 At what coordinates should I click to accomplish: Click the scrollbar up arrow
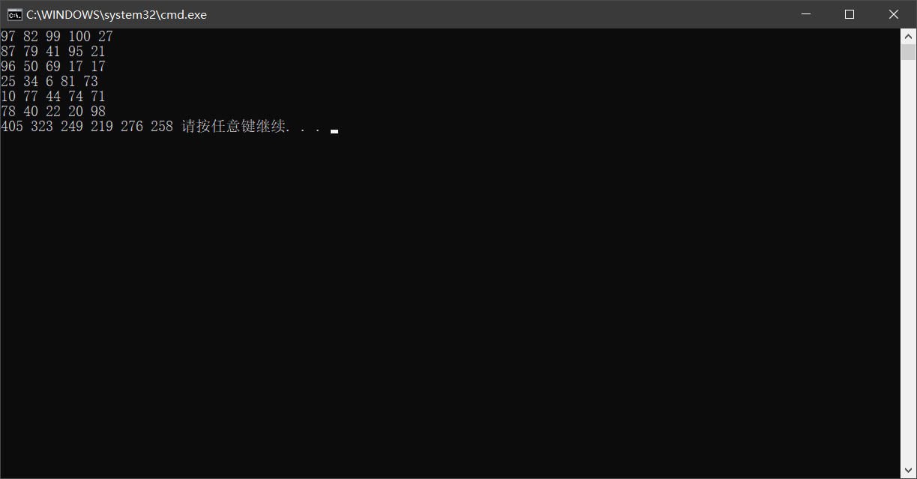click(908, 35)
